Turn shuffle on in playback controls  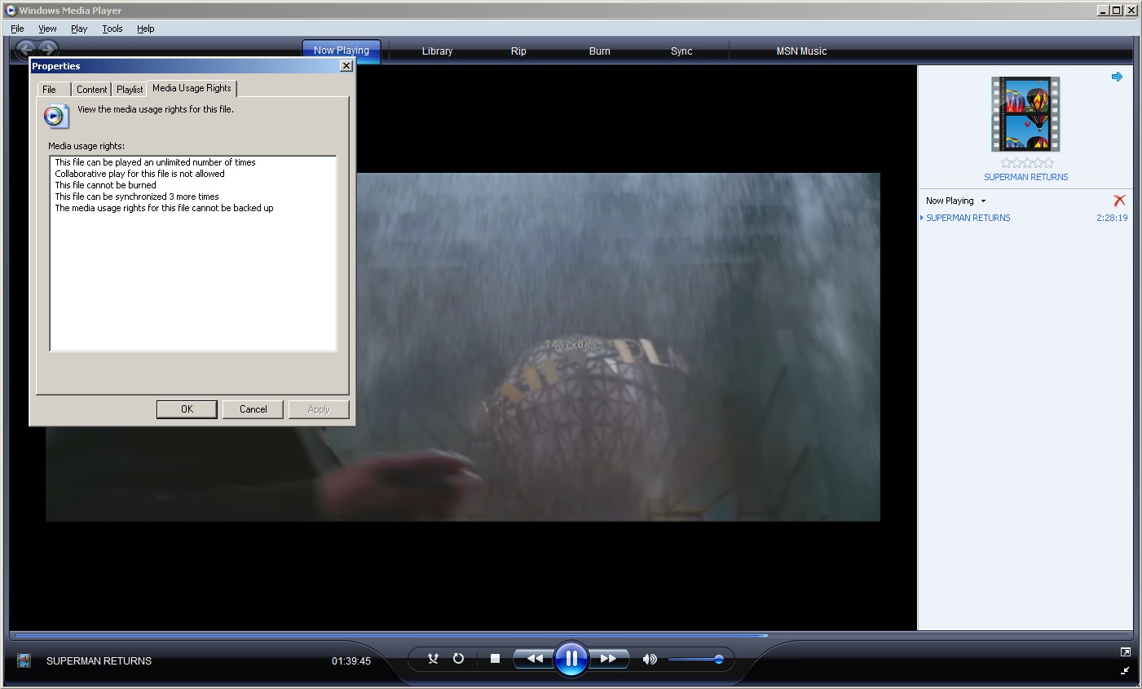click(x=433, y=659)
